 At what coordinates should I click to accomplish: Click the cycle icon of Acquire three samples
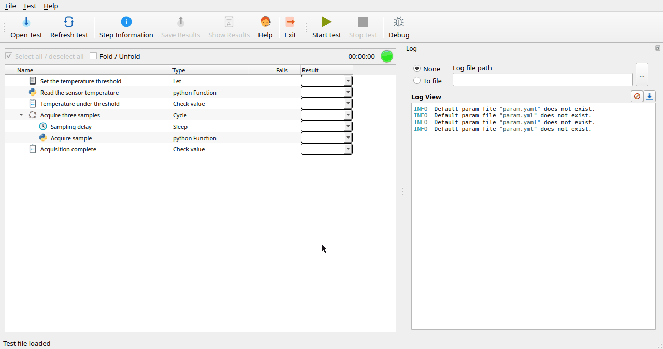tap(33, 115)
